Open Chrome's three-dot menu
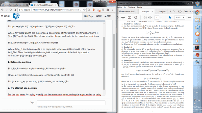202x113 pixels. [112, 10]
